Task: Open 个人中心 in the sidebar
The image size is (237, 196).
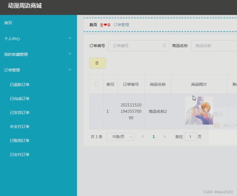Action: pos(12,39)
